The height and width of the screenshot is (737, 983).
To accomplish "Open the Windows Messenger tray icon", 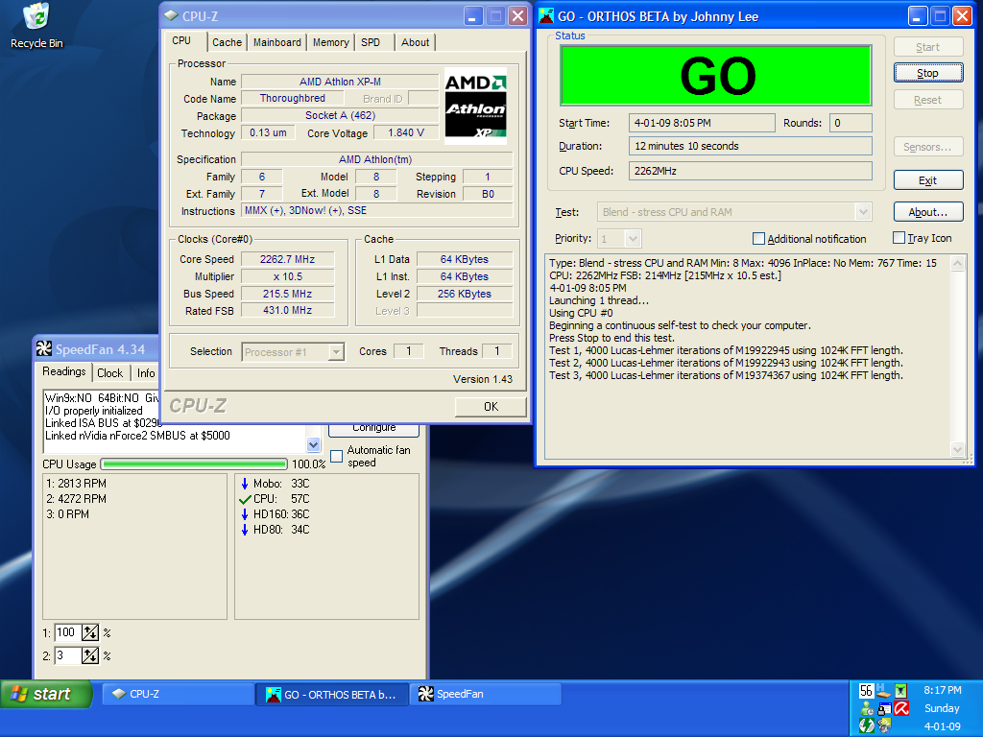I will coord(867,708).
